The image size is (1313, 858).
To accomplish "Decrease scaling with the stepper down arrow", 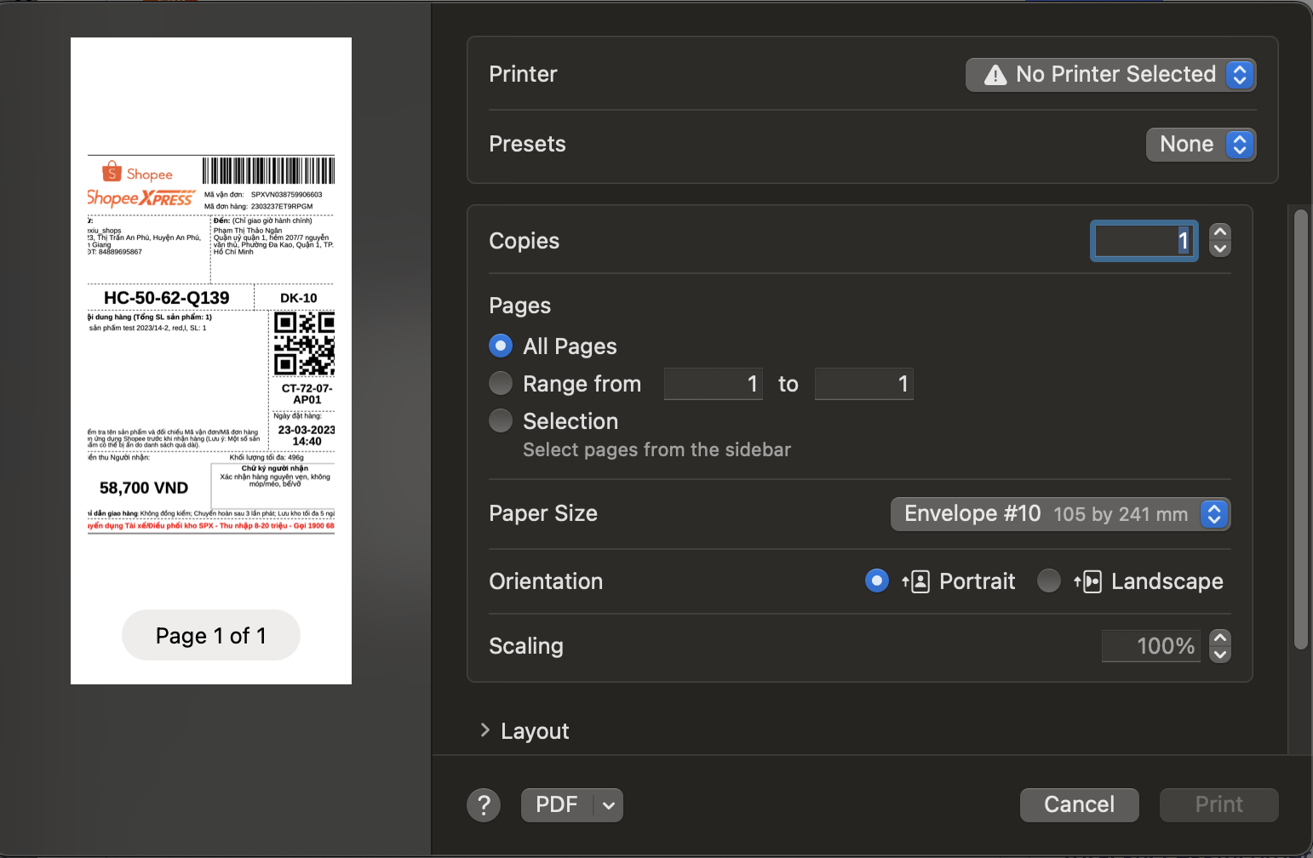I will click(x=1220, y=655).
